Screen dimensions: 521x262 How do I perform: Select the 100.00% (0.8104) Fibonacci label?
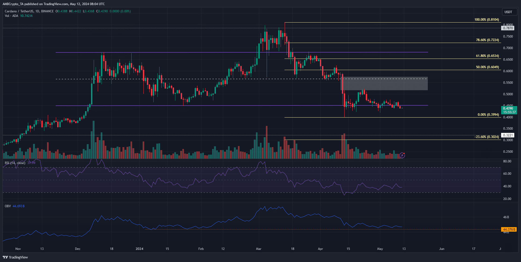coord(487,20)
